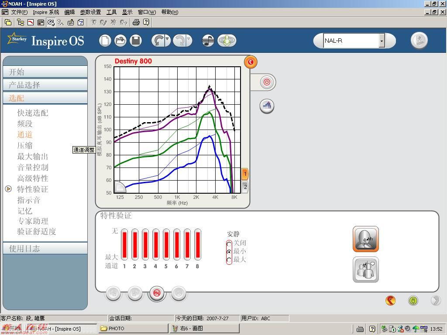Viewport: 447px width, 335px height.
Task: Click the keyboard icon in the system tray
Action: [x=360, y=329]
